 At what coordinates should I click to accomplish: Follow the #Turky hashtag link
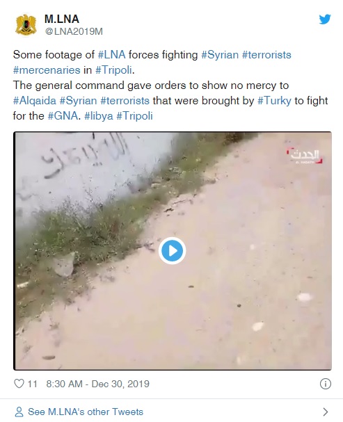tap(274, 101)
